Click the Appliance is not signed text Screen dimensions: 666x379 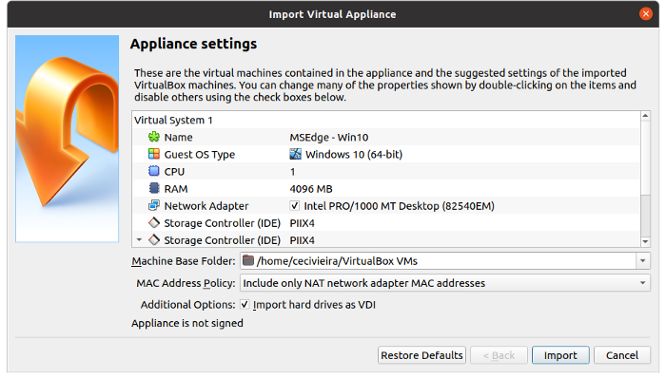(187, 323)
